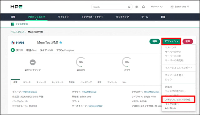Select スナップショットの作成 in the action menu
Screen dimensions: 200x115
pos(178,100)
